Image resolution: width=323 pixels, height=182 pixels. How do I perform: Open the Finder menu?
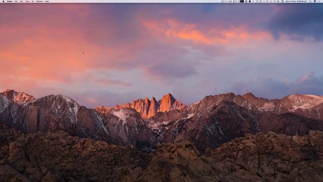coord(10,1)
